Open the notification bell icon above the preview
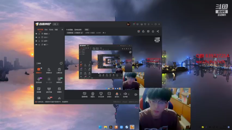The height and width of the screenshot is (130, 232). pyautogui.click(x=153, y=31)
